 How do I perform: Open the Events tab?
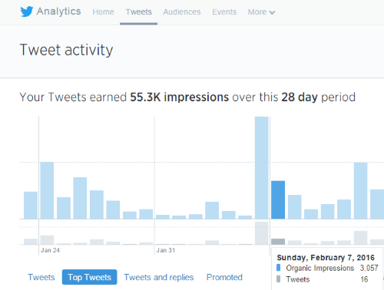[224, 12]
